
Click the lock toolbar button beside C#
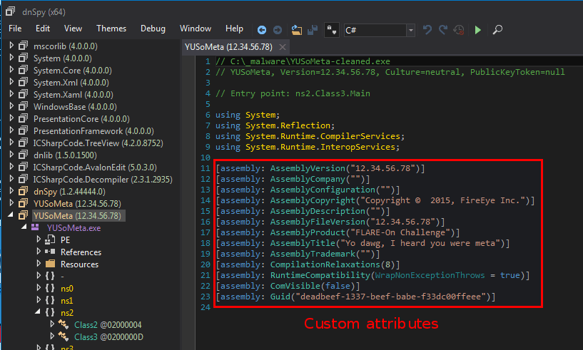click(x=332, y=29)
